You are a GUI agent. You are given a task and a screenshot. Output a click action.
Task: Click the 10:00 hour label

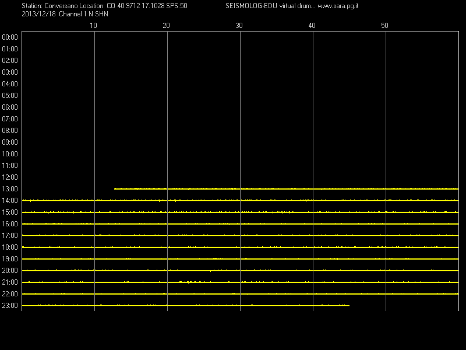[10, 154]
